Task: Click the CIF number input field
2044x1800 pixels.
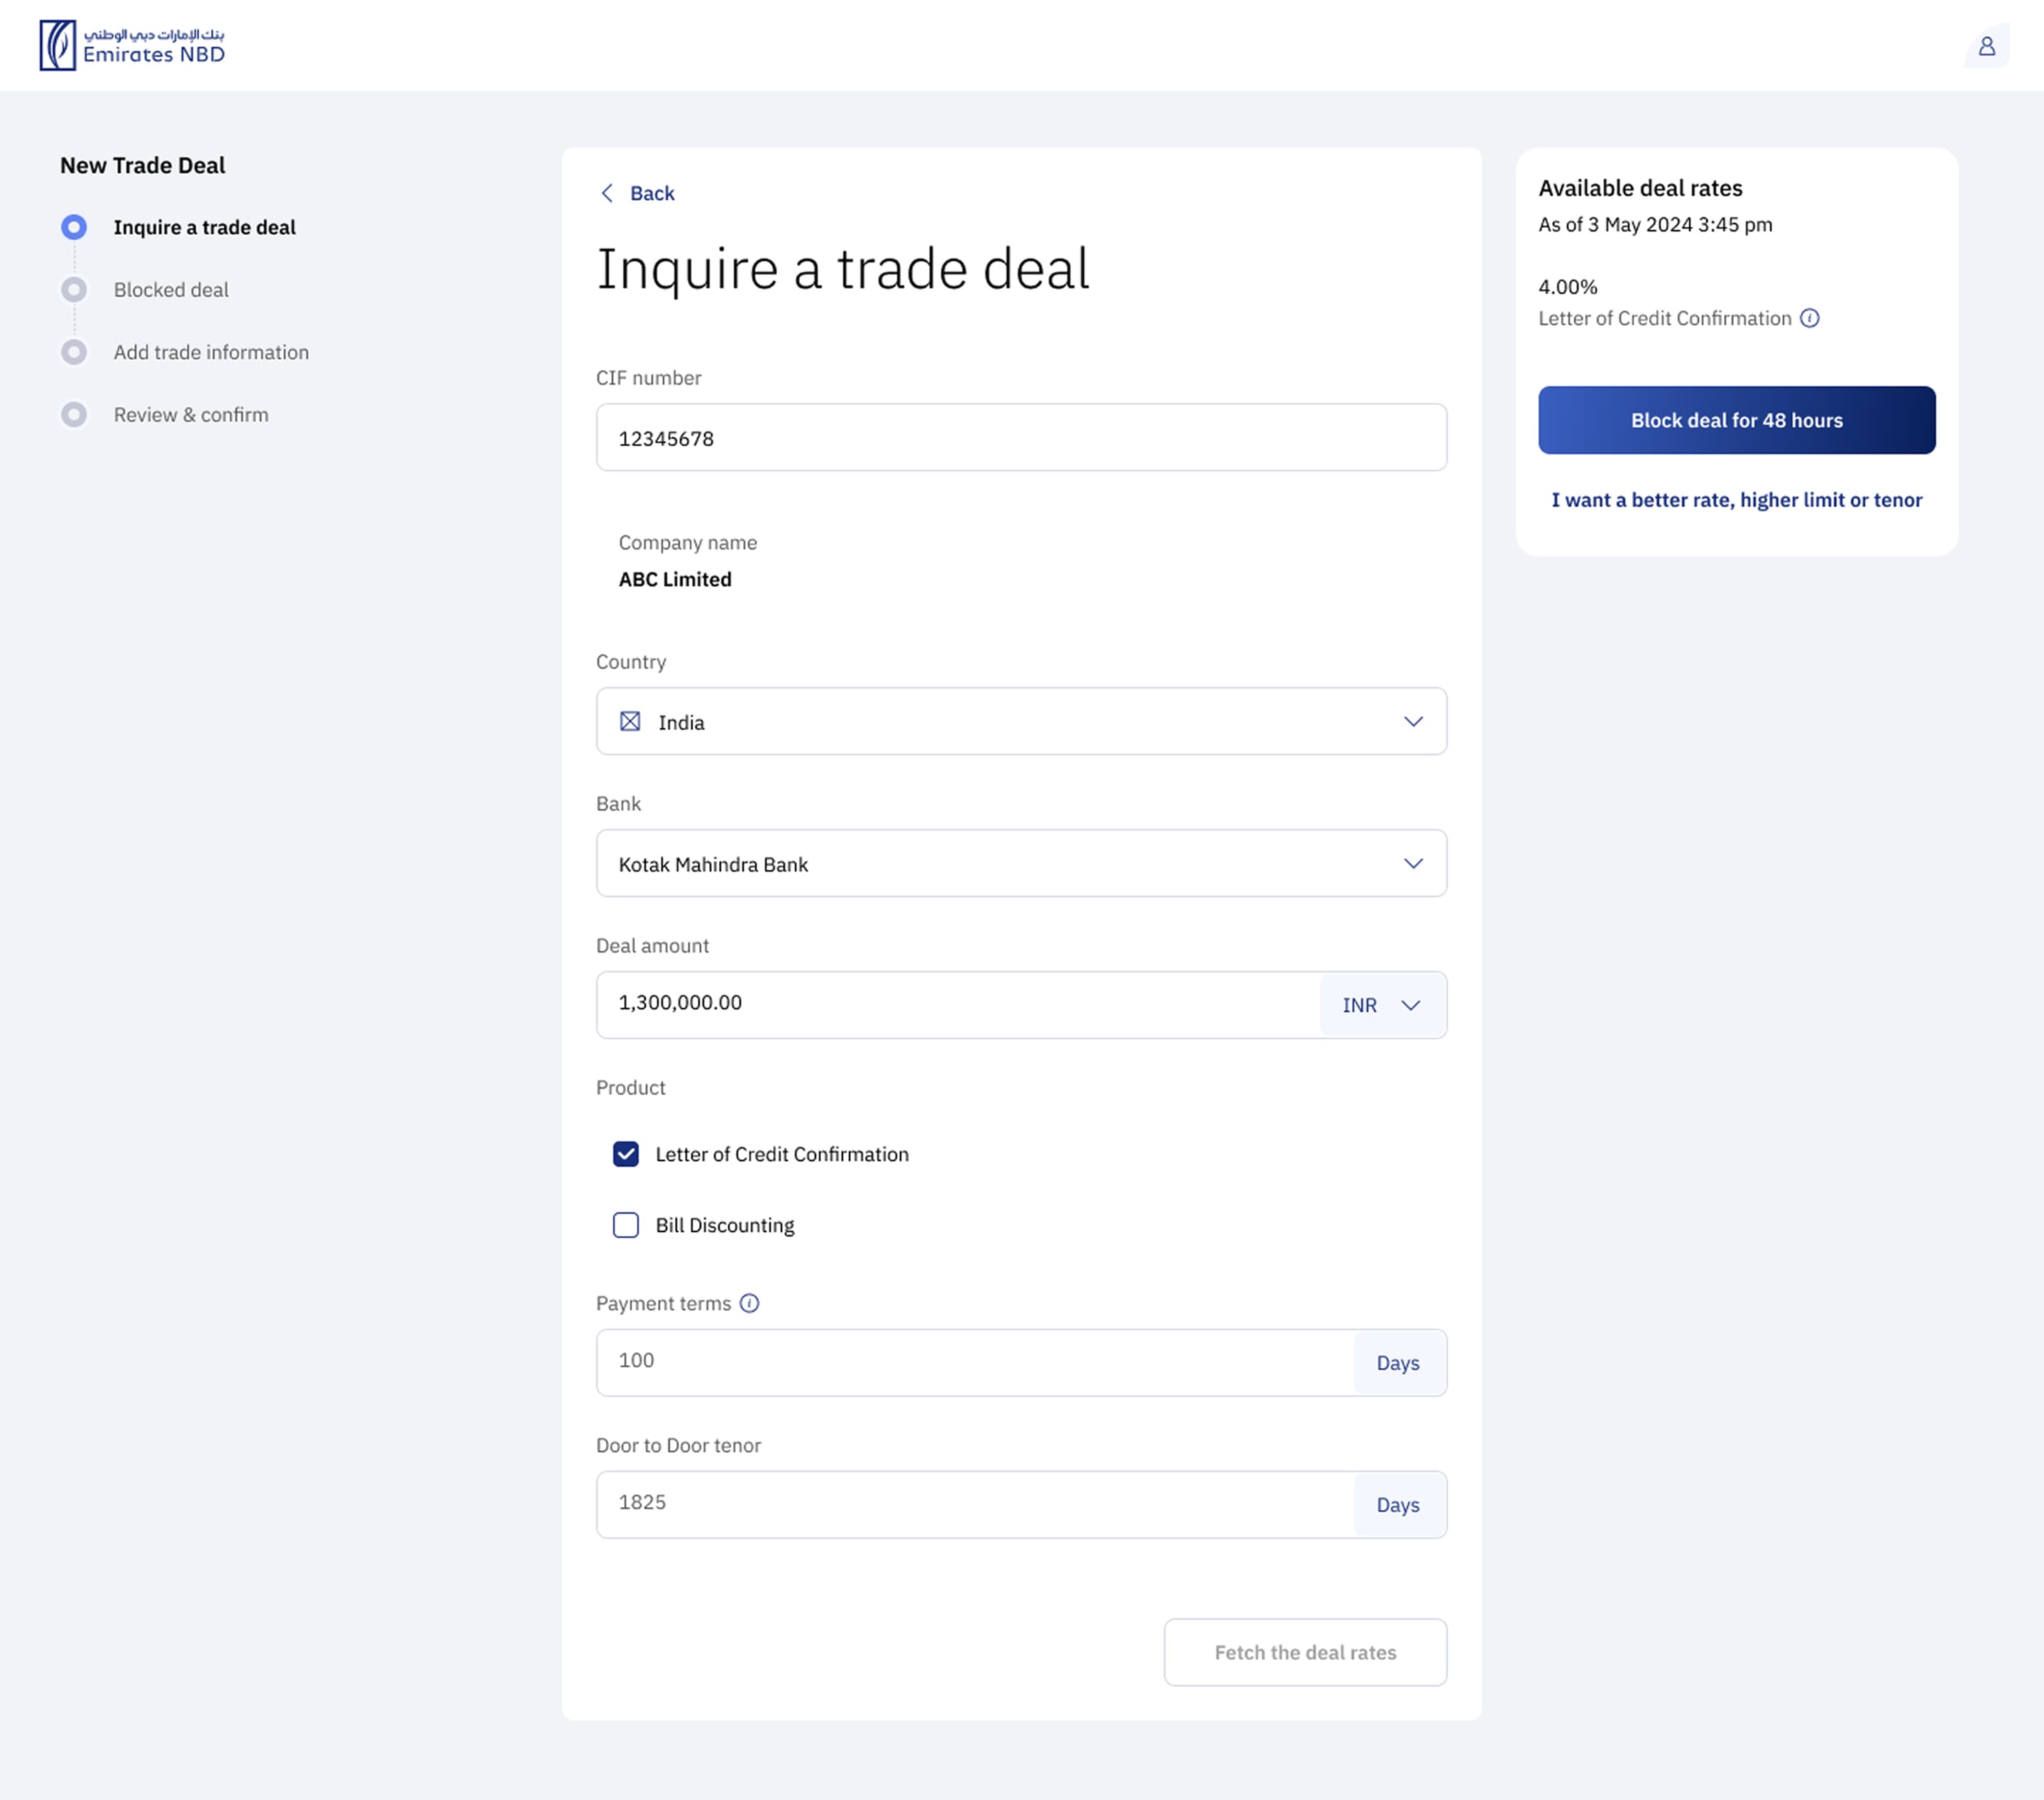Action: [1020, 438]
